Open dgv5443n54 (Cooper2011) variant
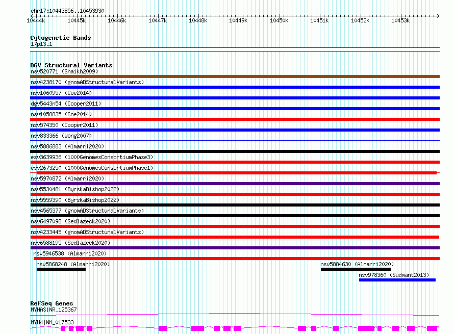The image size is (454, 334). click(66, 104)
